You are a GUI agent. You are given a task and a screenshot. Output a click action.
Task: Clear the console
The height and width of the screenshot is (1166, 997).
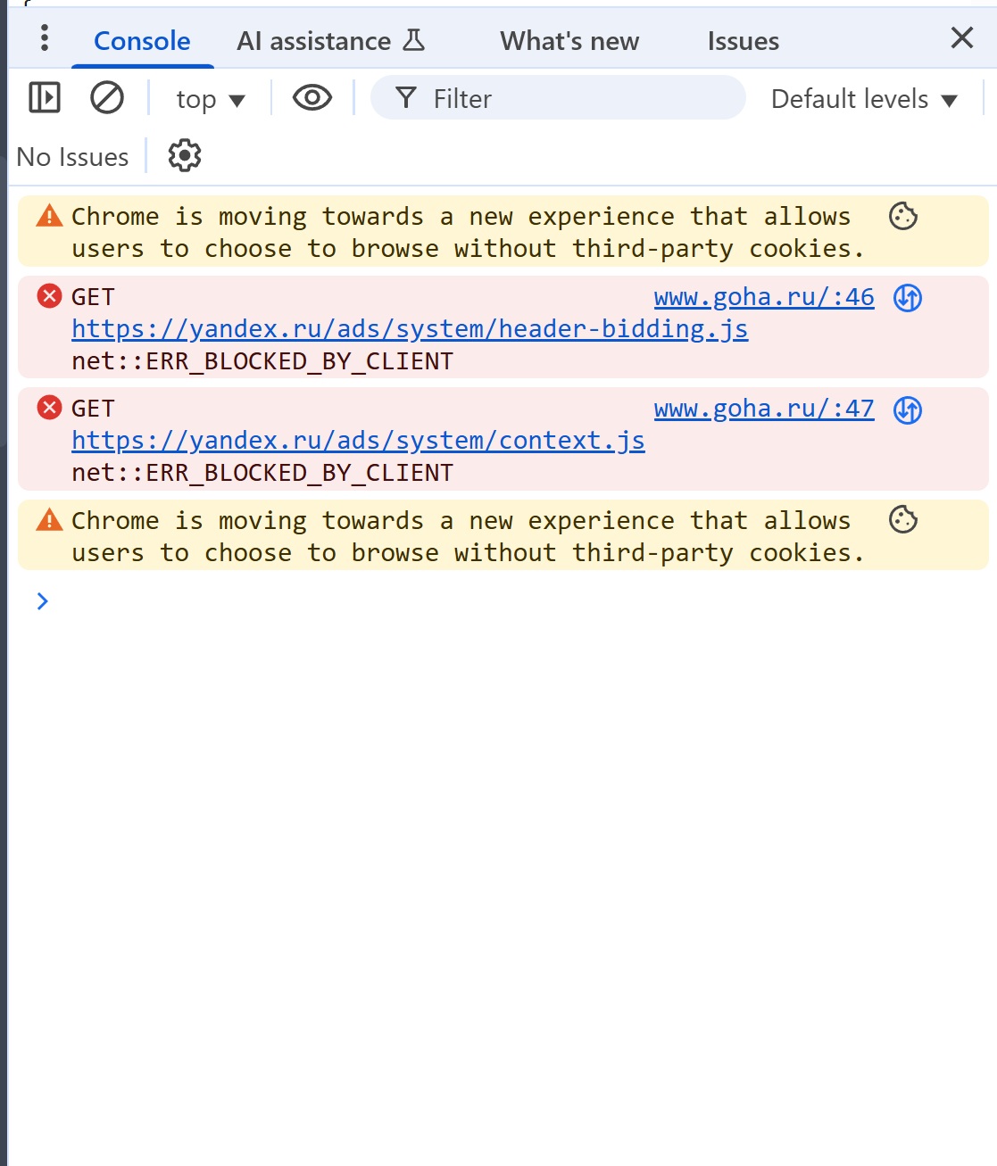[107, 98]
